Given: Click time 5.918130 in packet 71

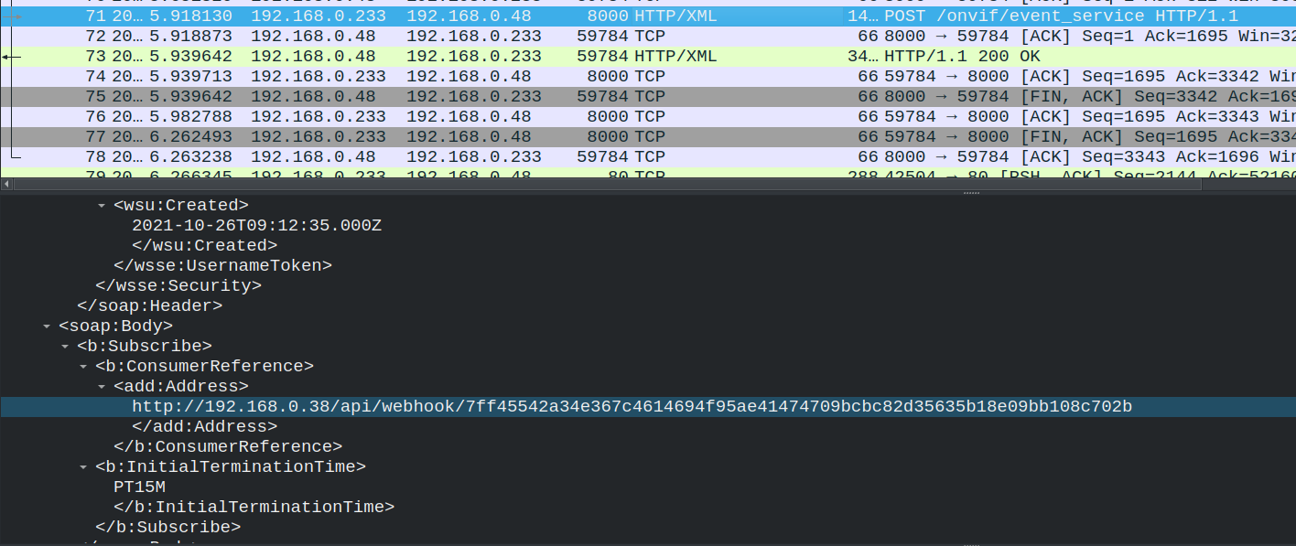Looking at the screenshot, I should (190, 16).
